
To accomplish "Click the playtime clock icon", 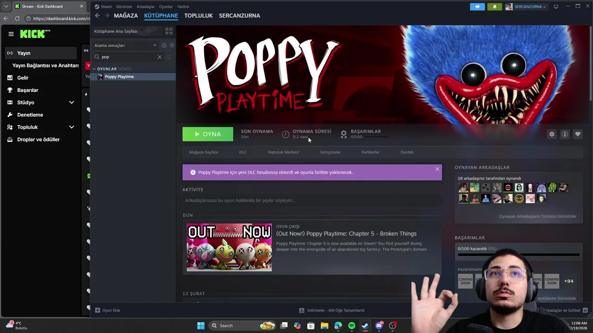I will [x=285, y=134].
